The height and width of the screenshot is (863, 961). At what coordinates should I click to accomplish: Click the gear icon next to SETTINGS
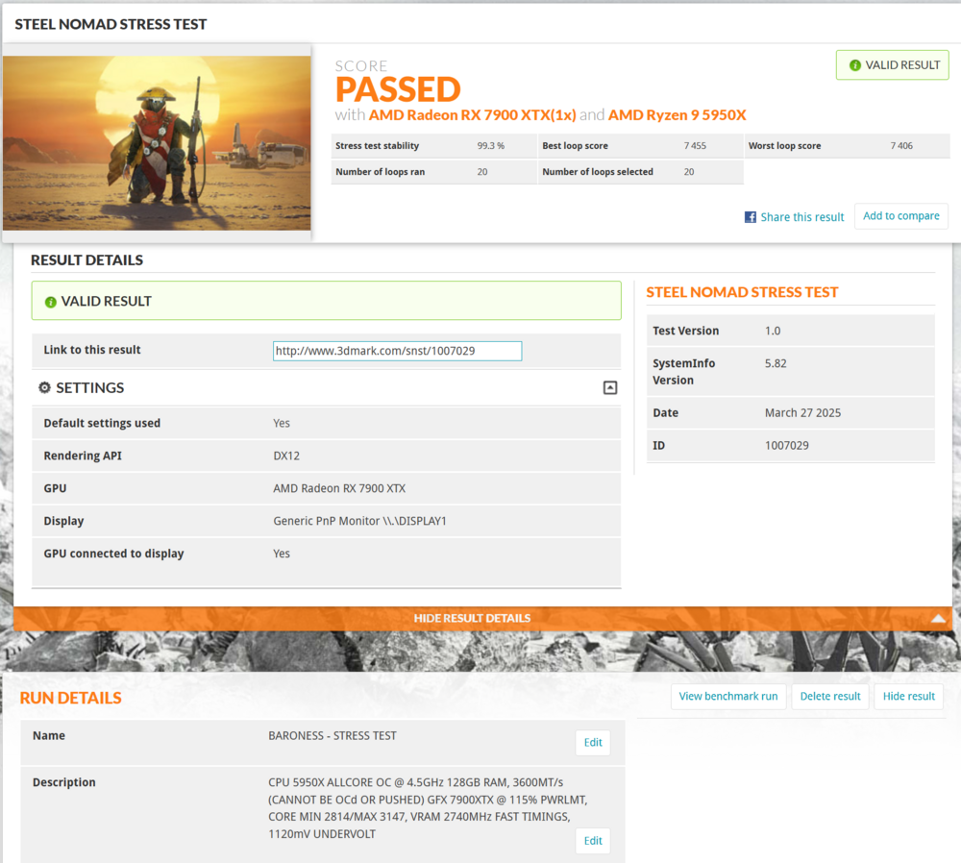(44, 387)
